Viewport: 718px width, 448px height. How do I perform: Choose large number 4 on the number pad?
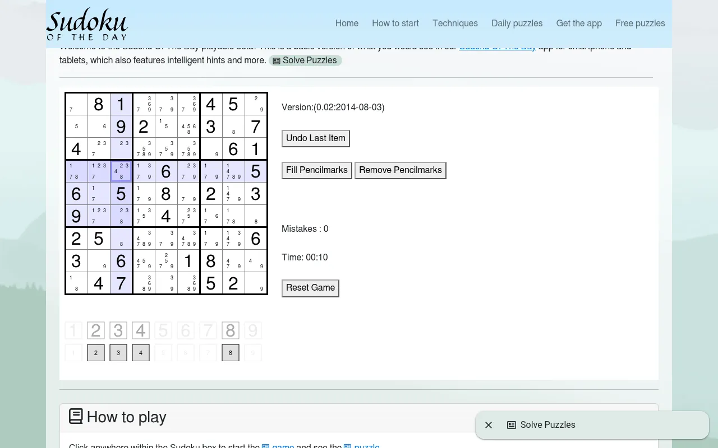click(141, 330)
